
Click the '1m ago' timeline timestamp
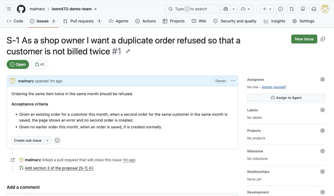pos(129,160)
